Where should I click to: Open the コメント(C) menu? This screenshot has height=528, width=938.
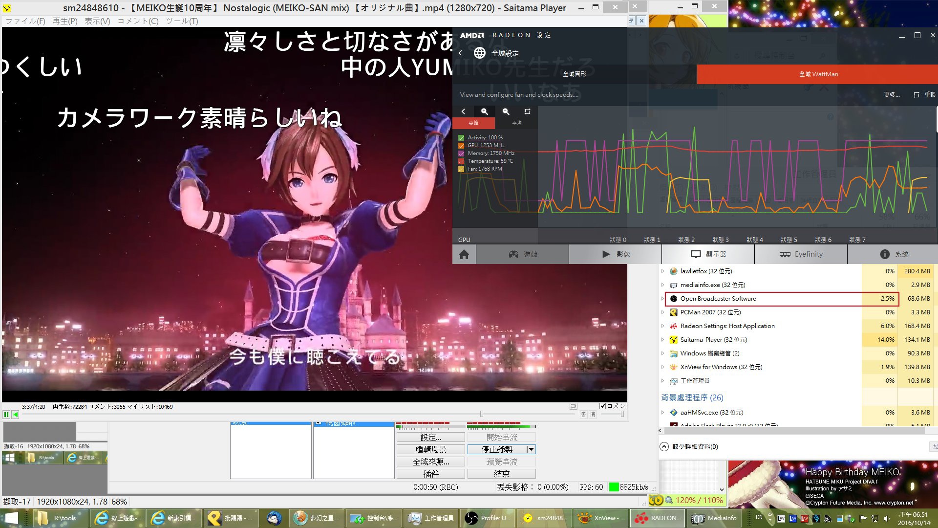[x=138, y=21]
